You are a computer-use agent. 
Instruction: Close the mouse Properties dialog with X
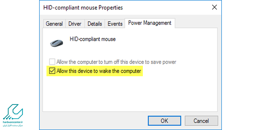coord(214,7)
